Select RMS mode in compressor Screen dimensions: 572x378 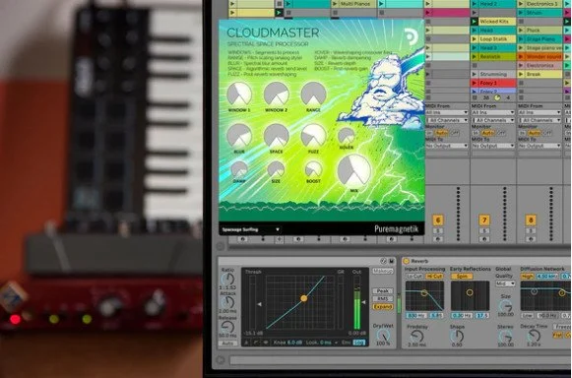pyautogui.click(x=383, y=299)
